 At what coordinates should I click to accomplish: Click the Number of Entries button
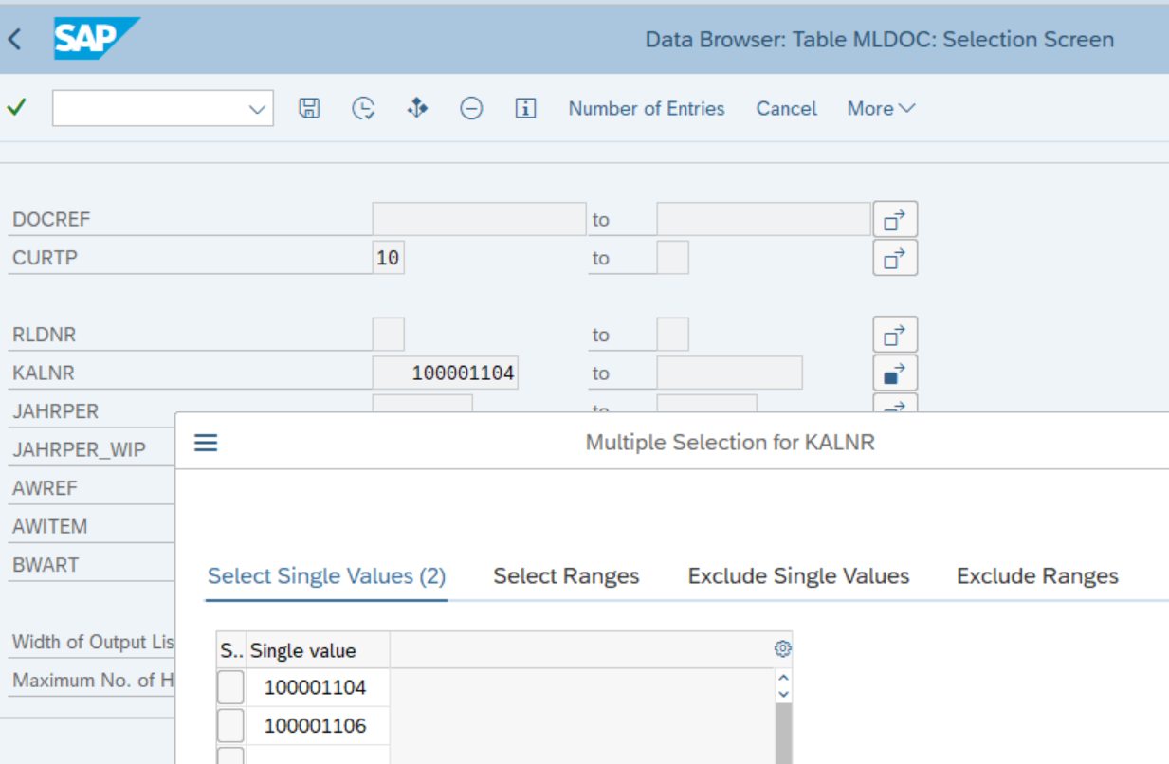coord(647,109)
